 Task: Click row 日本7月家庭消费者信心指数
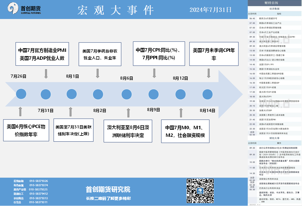[275, 51]
